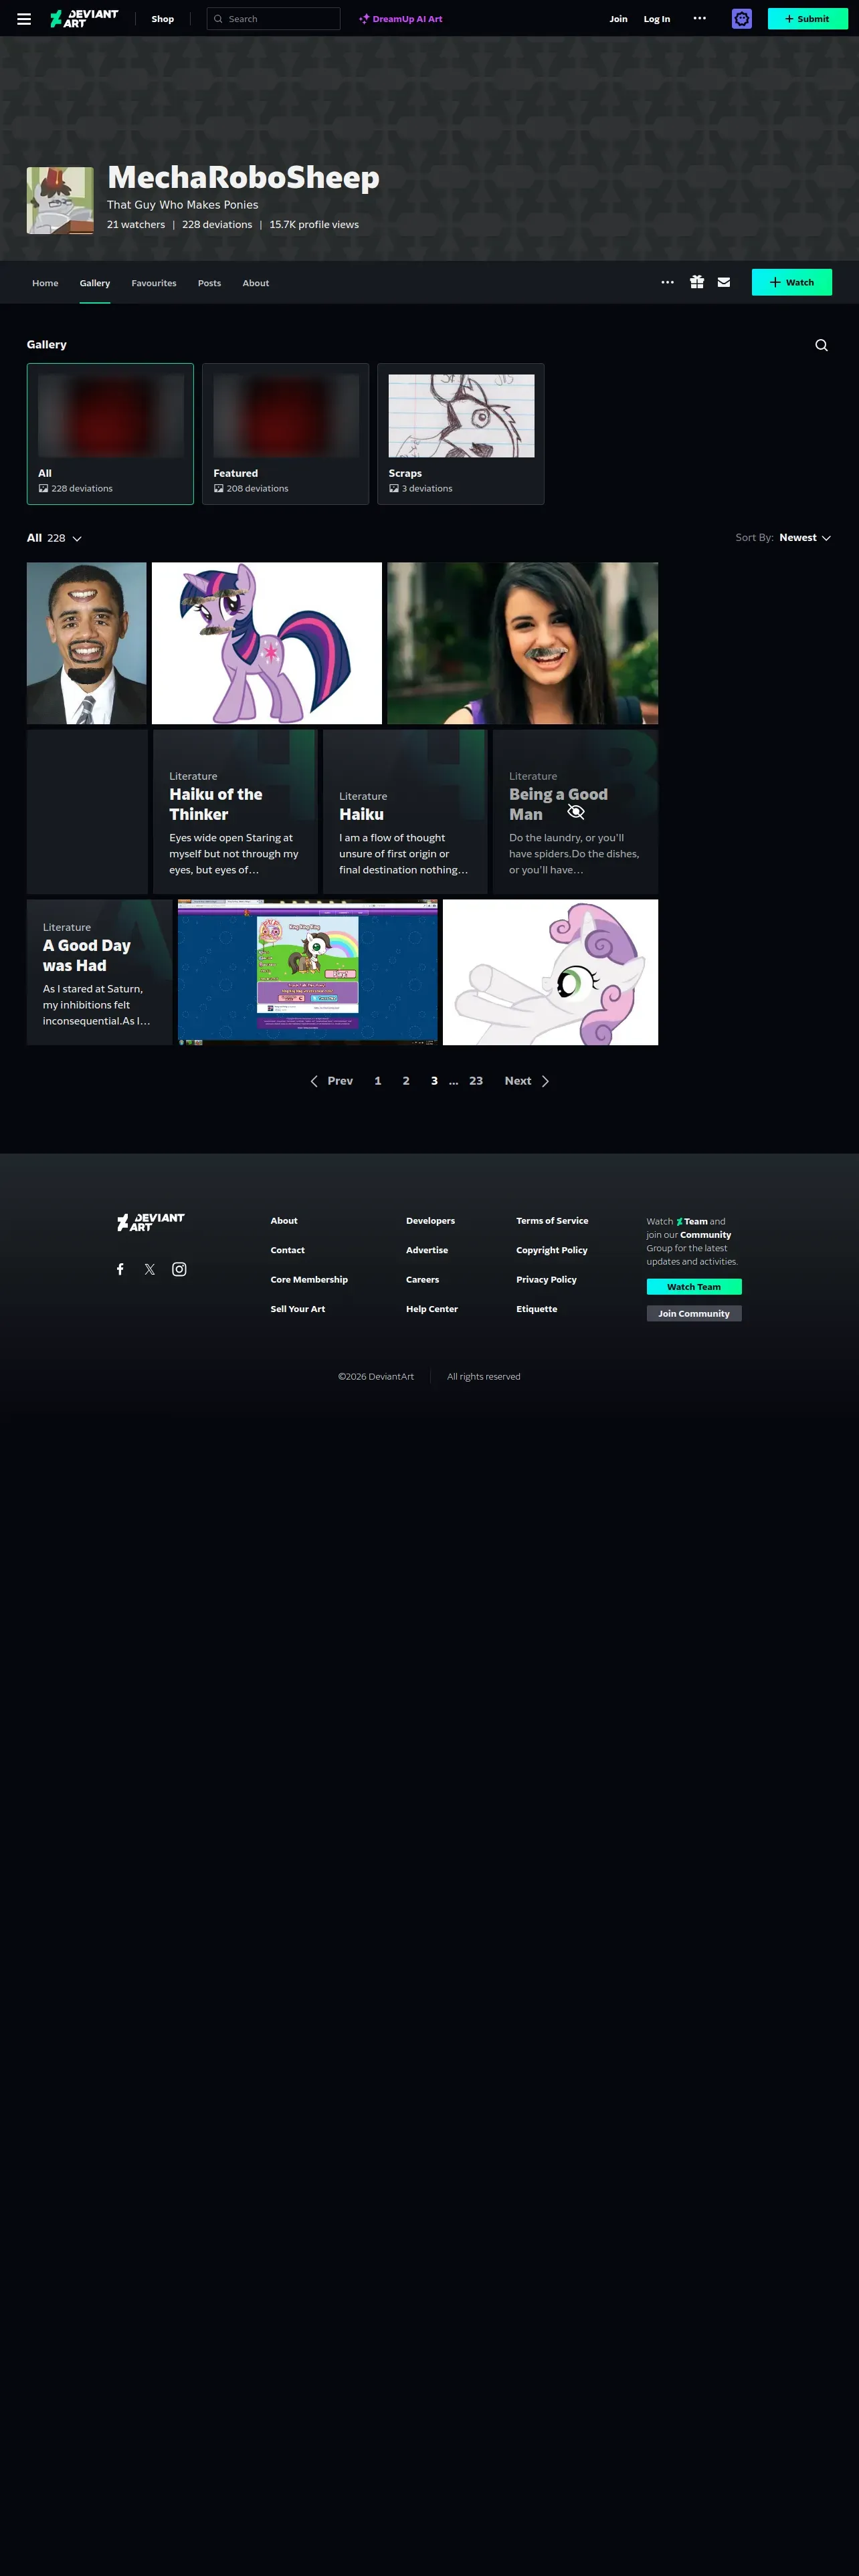Go to DeviantArt logo homepage in header

point(84,19)
